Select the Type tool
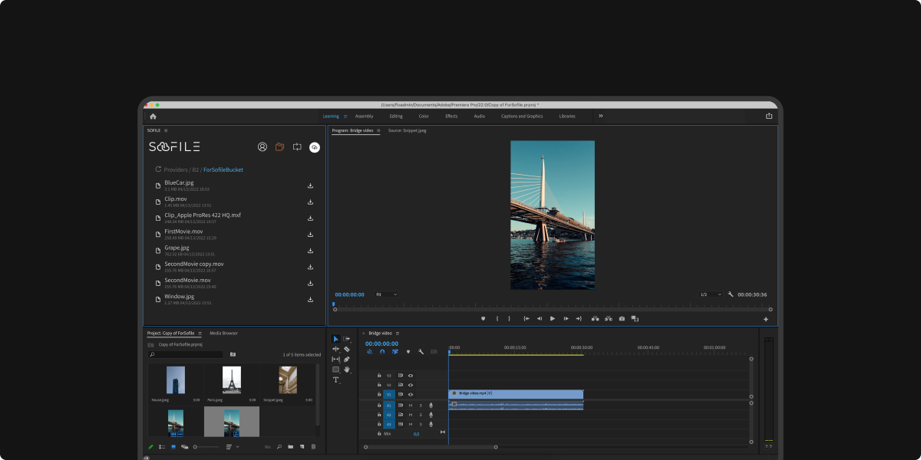Viewport: 921px width, 460px height. pyautogui.click(x=335, y=379)
